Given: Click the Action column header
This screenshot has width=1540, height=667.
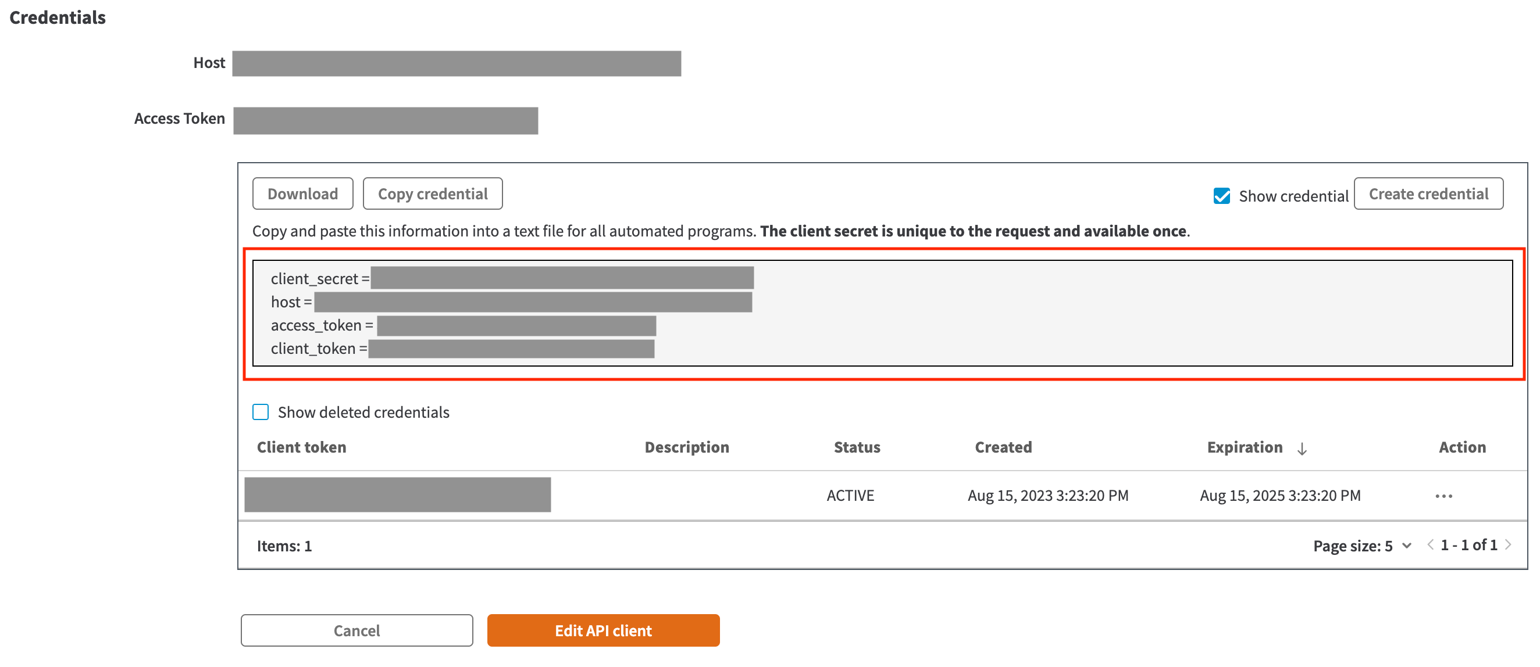Looking at the screenshot, I should [x=1461, y=447].
